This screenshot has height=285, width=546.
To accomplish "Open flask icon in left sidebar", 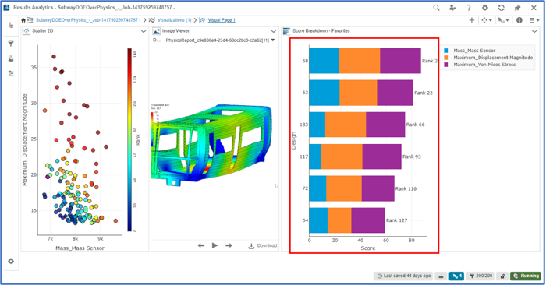I will tap(11, 58).
